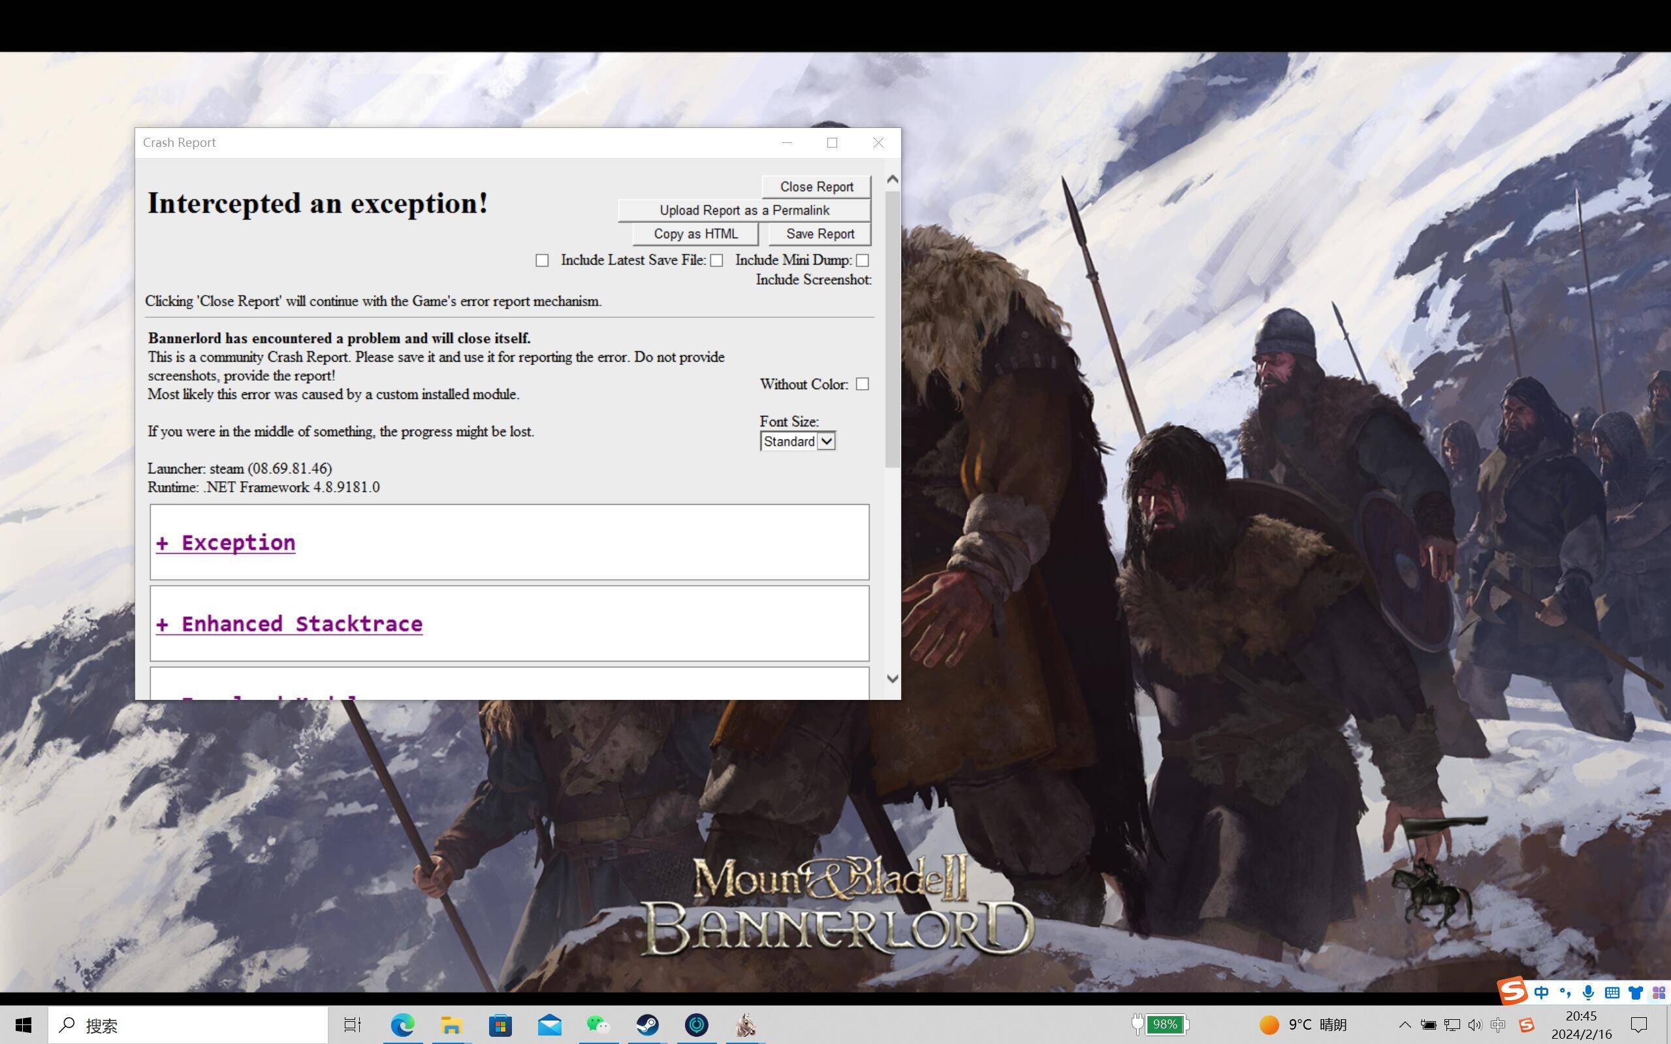Viewport: 1671px width, 1044px height.
Task: Open the clock showing 20:45
Action: coord(1580,1024)
